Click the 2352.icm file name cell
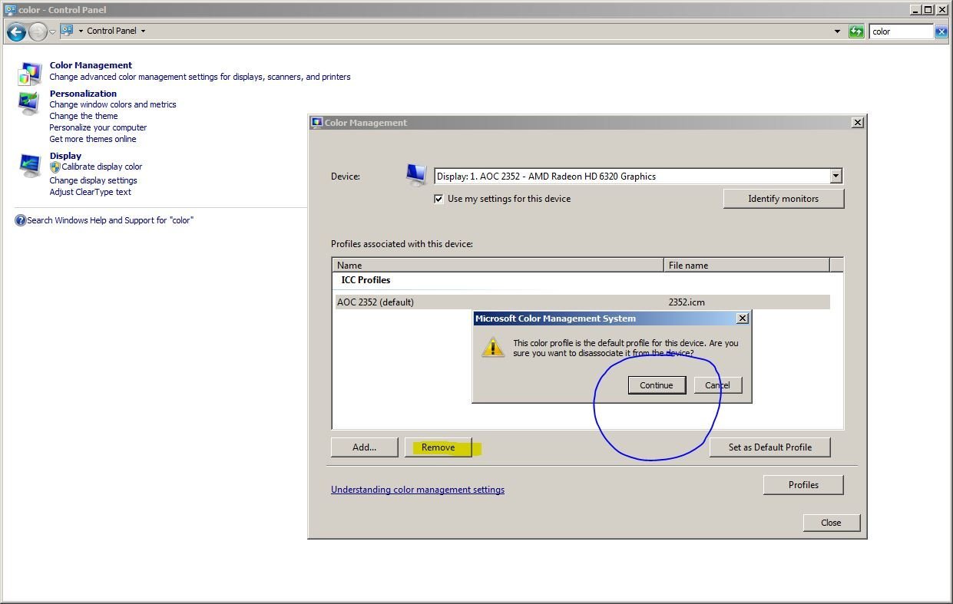Image resolution: width=953 pixels, height=604 pixels. 687,302
